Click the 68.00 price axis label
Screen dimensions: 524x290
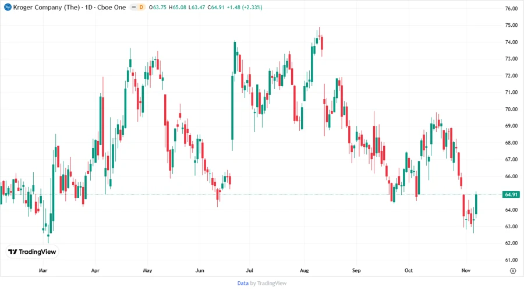point(511,143)
